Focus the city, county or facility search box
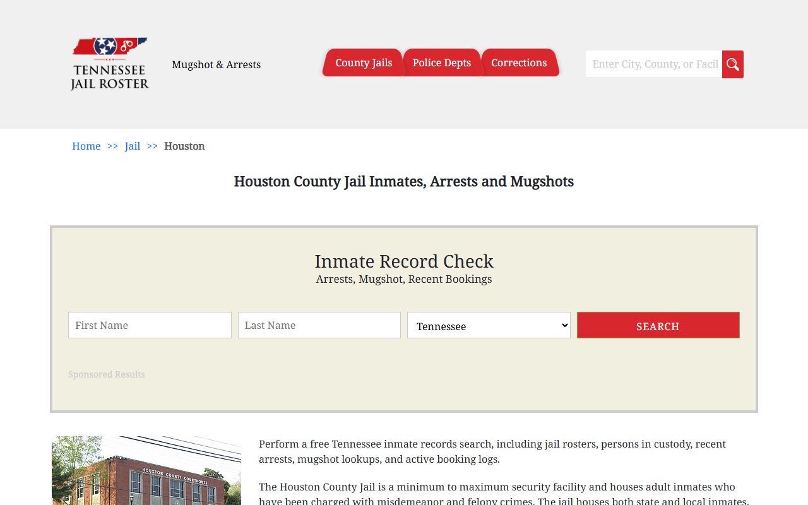This screenshot has height=505, width=808. coord(654,64)
